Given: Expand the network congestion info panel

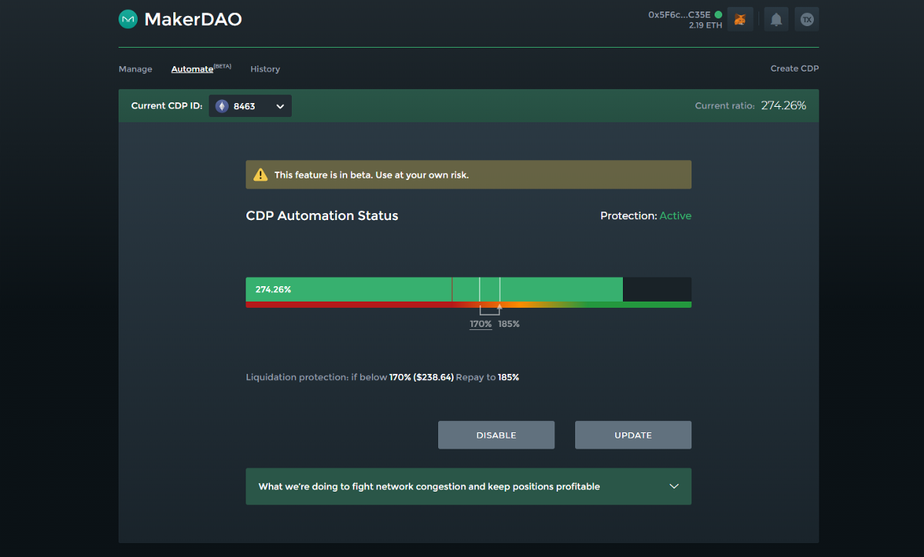Looking at the screenshot, I should (x=468, y=486).
